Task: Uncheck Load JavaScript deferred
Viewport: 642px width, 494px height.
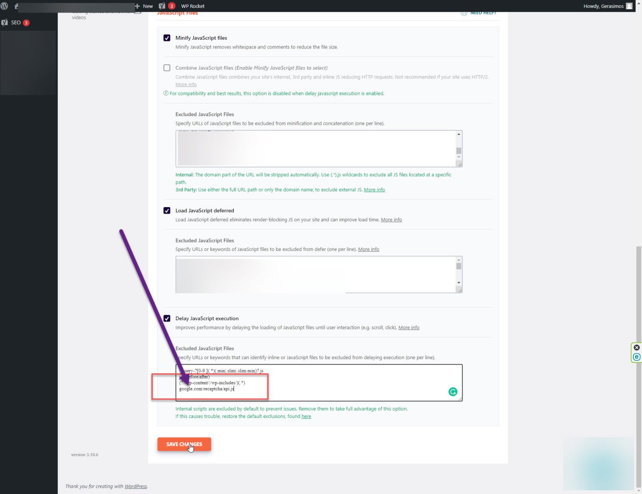Action: click(x=167, y=210)
